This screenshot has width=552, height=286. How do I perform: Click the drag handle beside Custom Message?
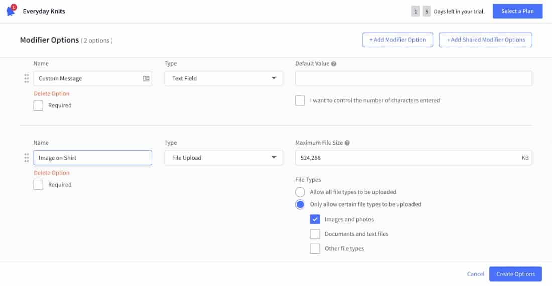[27, 79]
